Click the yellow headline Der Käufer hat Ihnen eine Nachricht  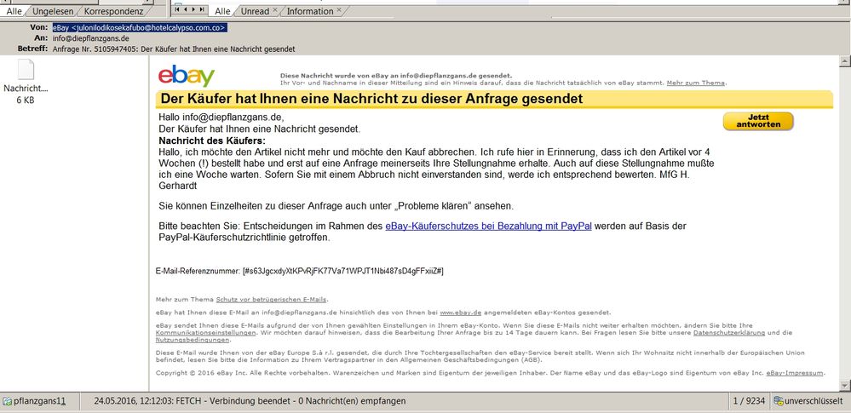tap(371, 99)
